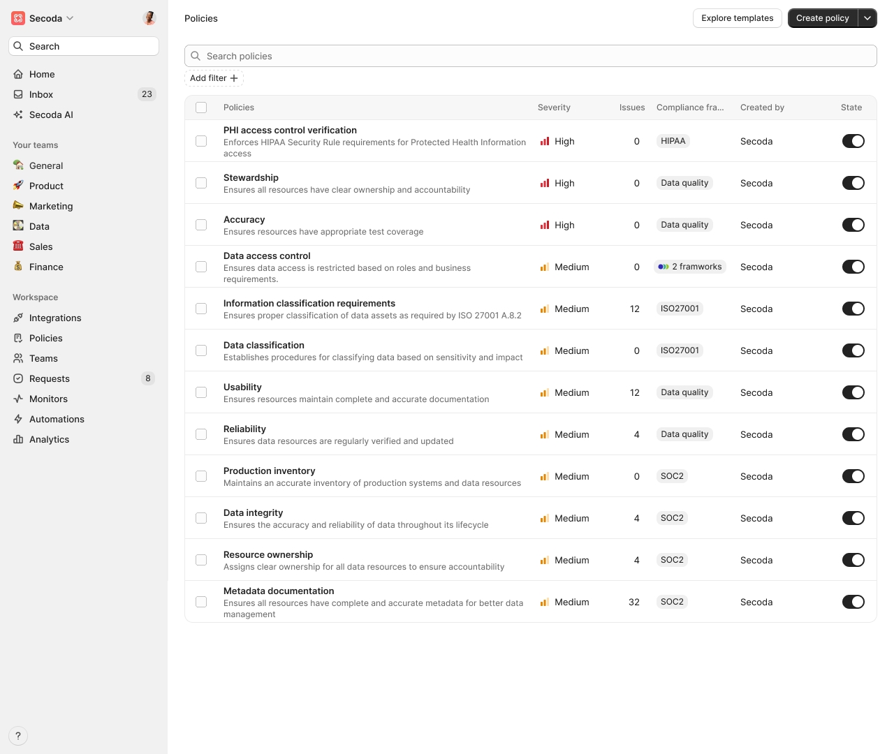The height and width of the screenshot is (754, 894).
Task: Click the Explore templates button
Action: click(737, 18)
